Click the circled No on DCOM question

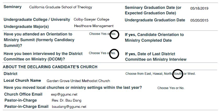pos(114,54)
